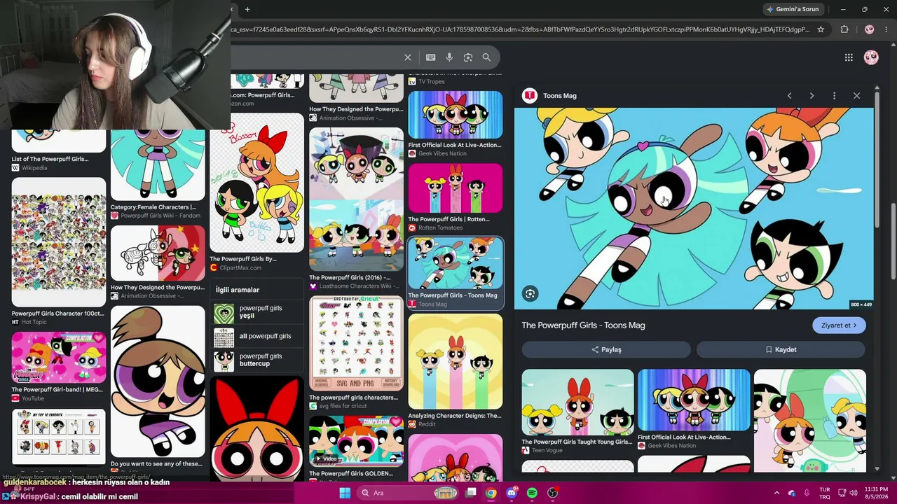Switch keyboard language TUR TRQ indicator
Screen dimensions: 897x504
825,493
